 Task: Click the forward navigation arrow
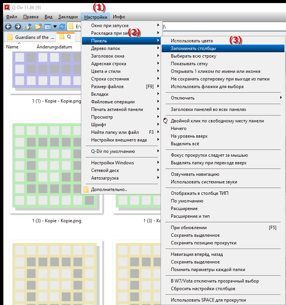point(18,26)
